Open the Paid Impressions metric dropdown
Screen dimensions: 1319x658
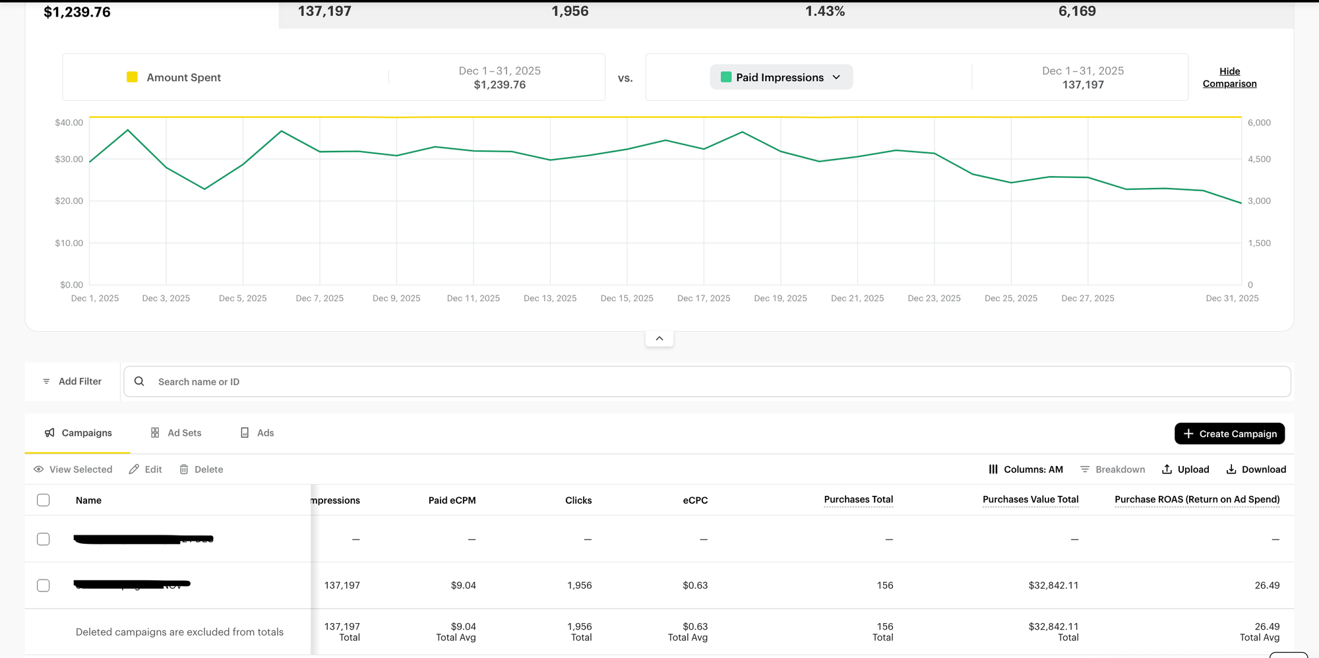coord(781,77)
